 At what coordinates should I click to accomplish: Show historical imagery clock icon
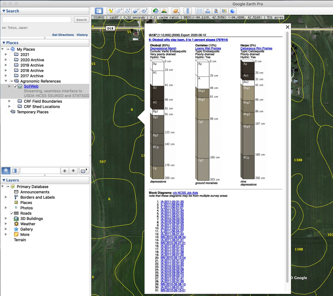(156, 11)
